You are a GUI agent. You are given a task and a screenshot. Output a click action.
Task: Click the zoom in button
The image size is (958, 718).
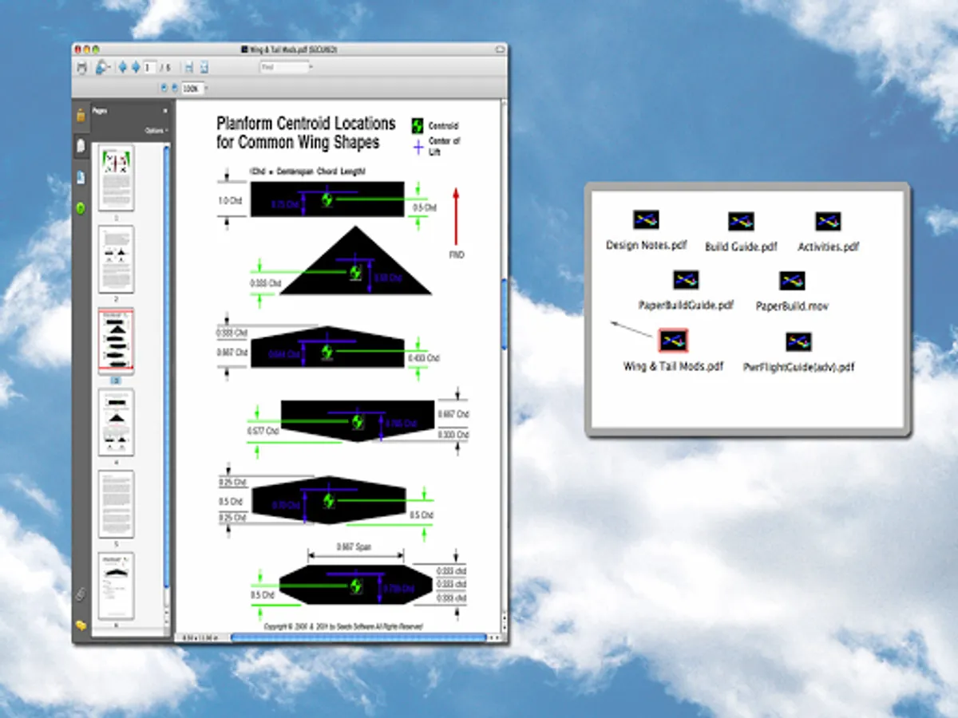point(175,88)
